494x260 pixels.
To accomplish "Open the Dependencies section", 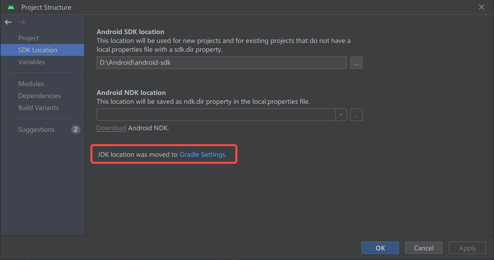I will (x=39, y=96).
